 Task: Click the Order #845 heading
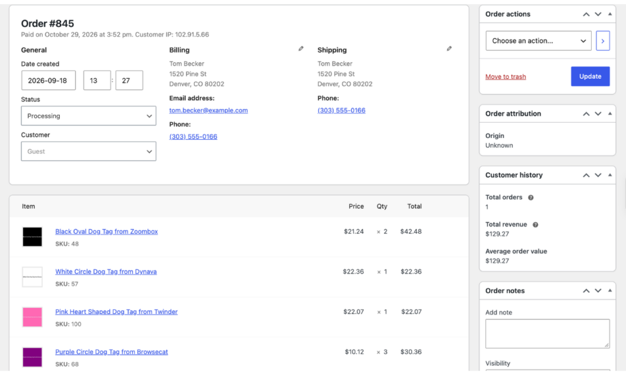[48, 24]
